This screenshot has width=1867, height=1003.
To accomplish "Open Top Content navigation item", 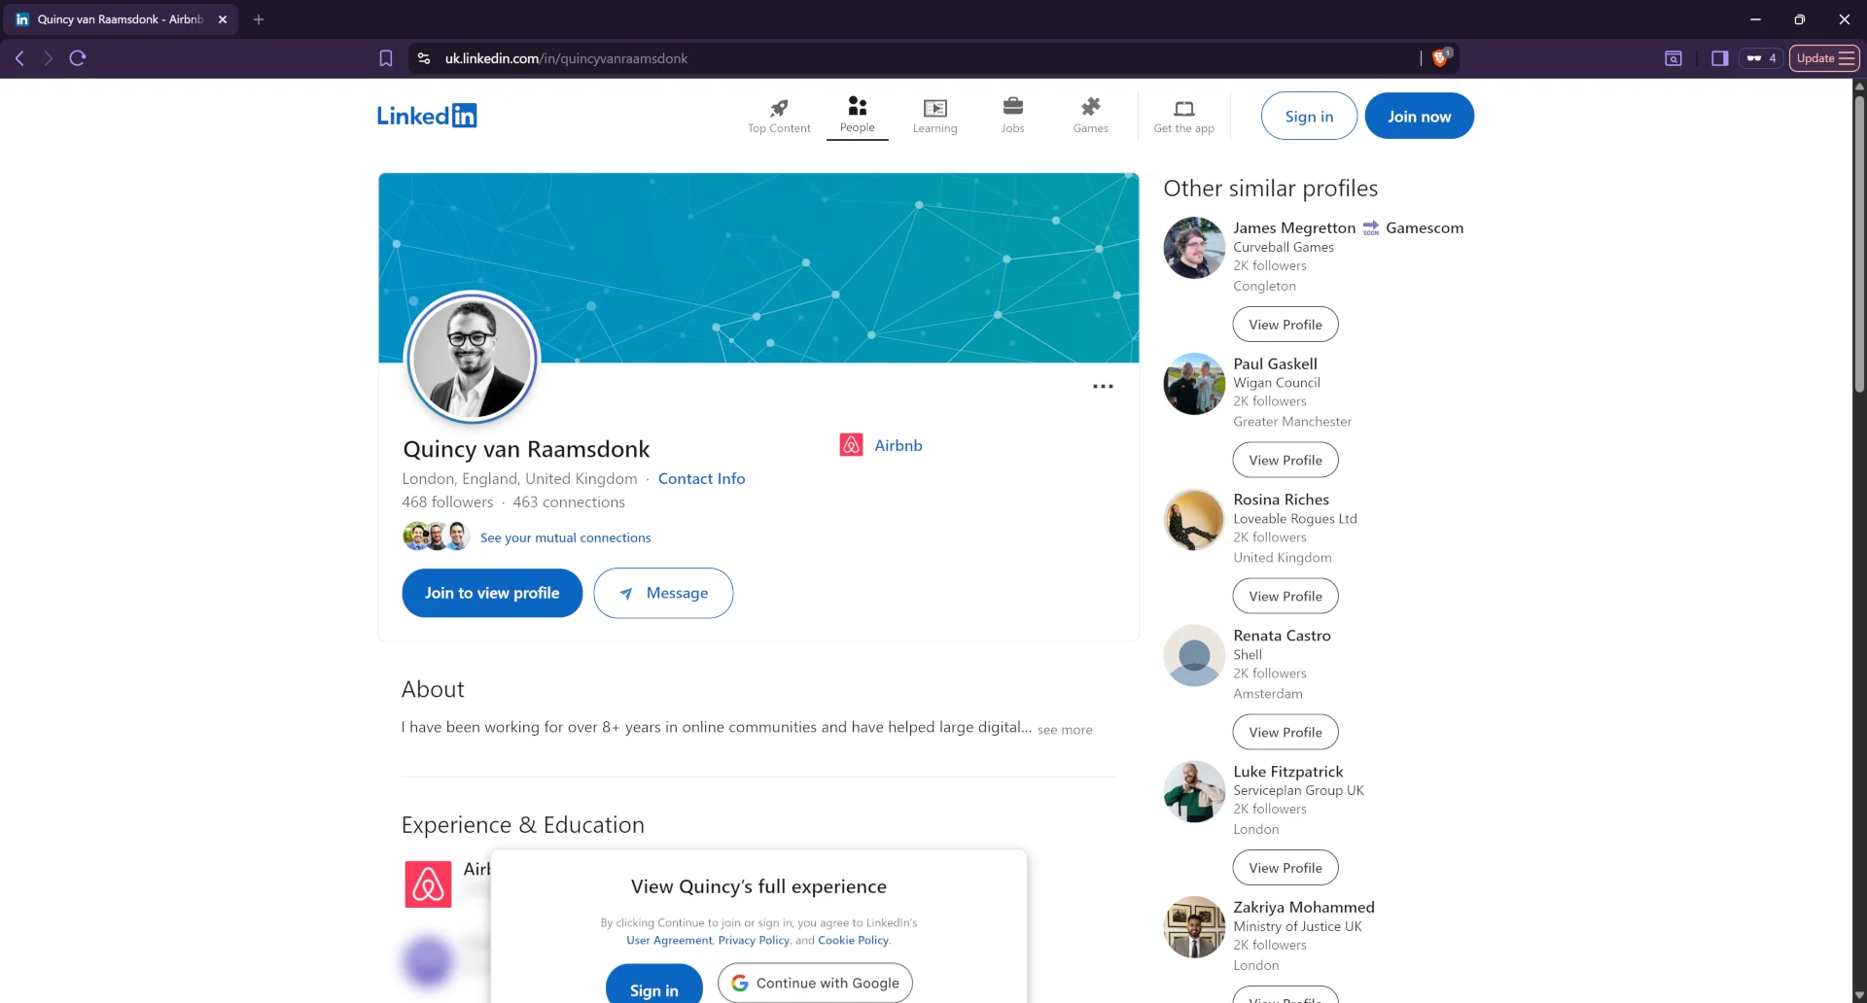I will click(779, 116).
